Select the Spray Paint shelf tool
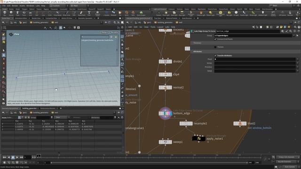Screen dimensions: 301x169 pos(81,13)
